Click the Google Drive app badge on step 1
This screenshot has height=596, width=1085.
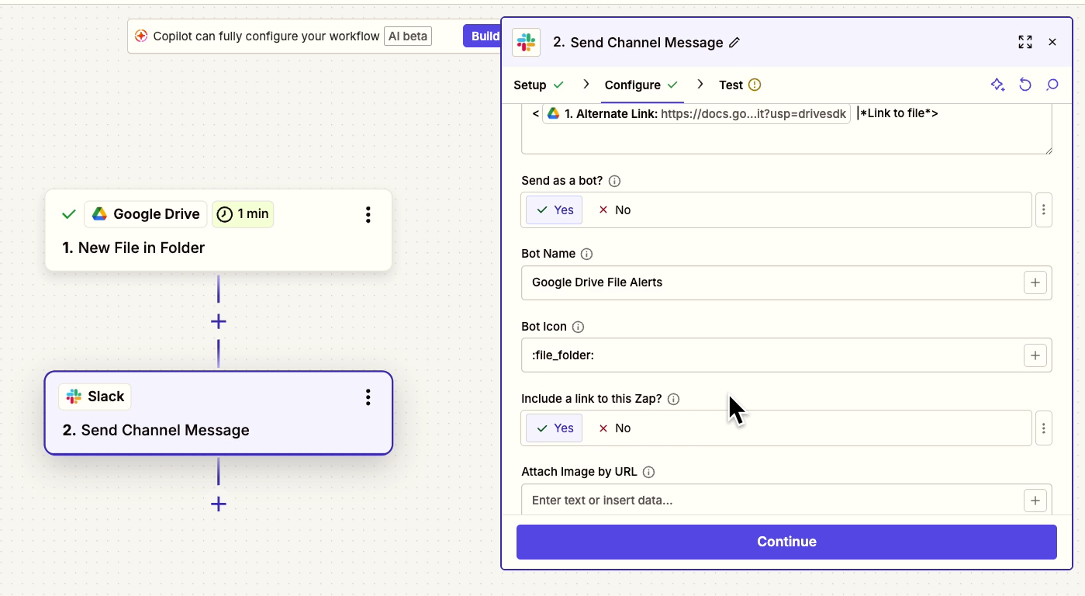coord(146,214)
